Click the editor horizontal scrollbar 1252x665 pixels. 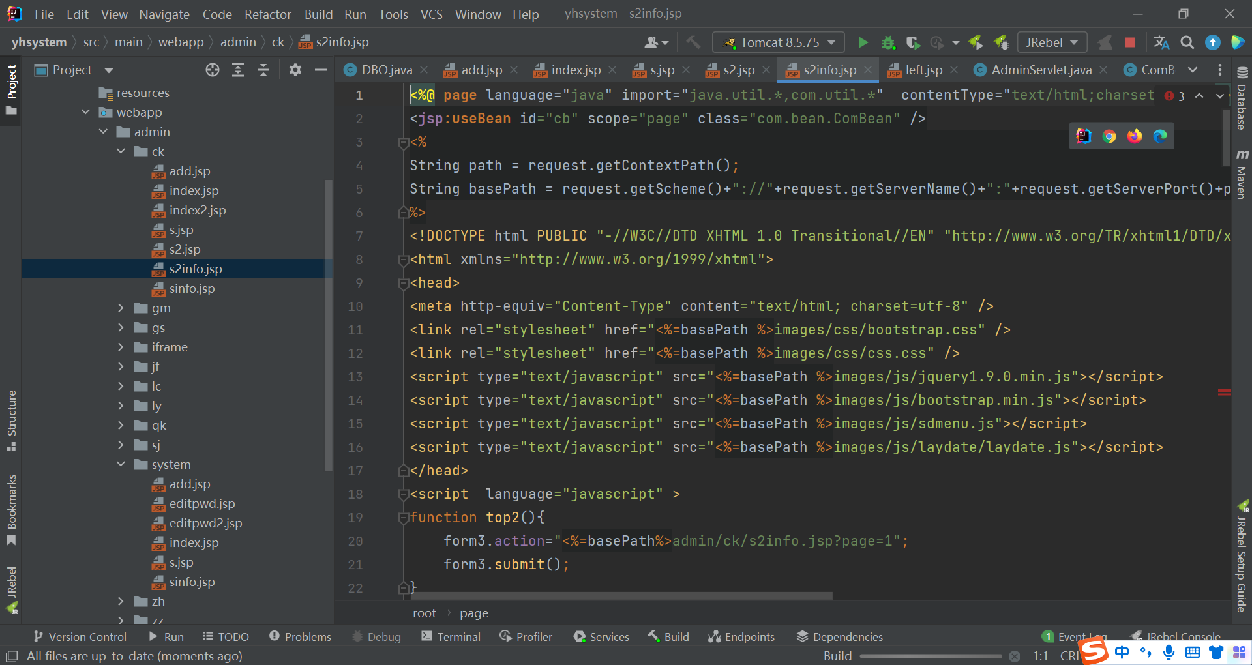[x=623, y=596]
